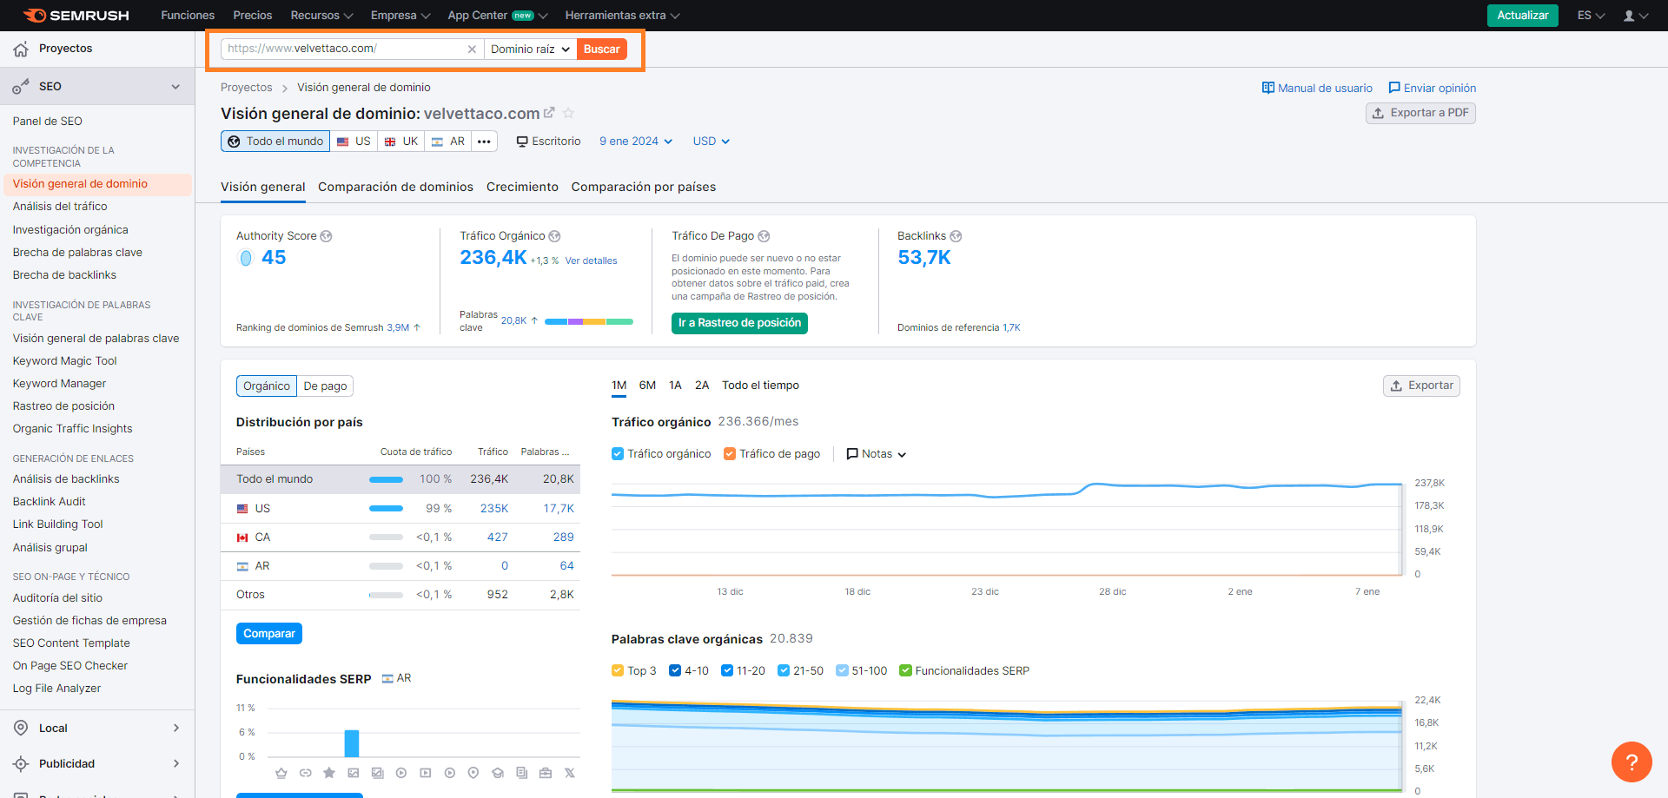Open the Dominio raíz dropdown
The image size is (1668, 798).
click(529, 49)
